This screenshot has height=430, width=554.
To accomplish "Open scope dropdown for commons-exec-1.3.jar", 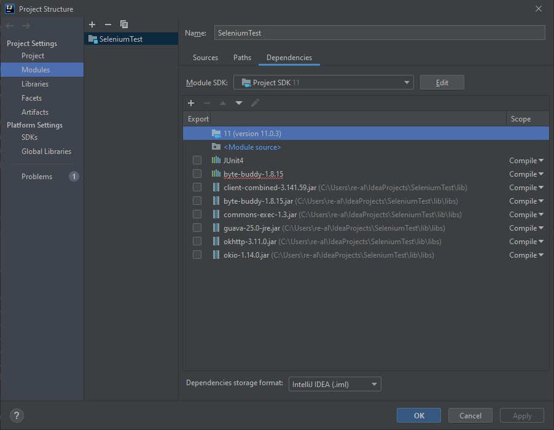I will (526, 215).
